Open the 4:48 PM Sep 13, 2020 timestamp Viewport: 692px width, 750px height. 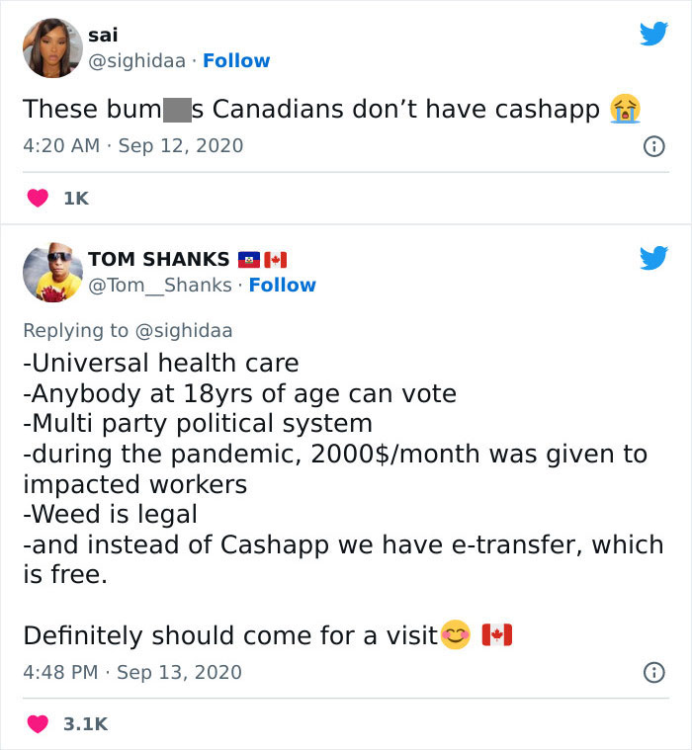click(132, 673)
